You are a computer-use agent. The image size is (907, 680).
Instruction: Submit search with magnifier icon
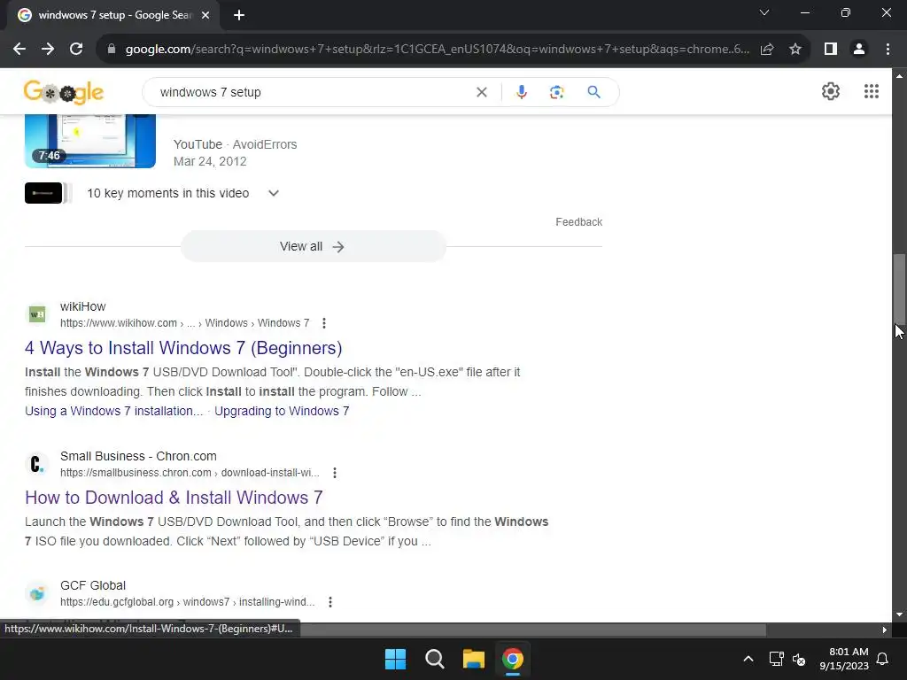point(593,92)
